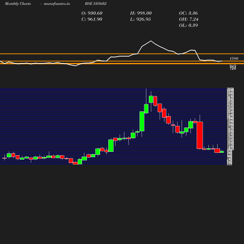Viewport: 244px width, 244px height.
Task: Click the low value "L: 926.95"
Action: coord(141,19)
